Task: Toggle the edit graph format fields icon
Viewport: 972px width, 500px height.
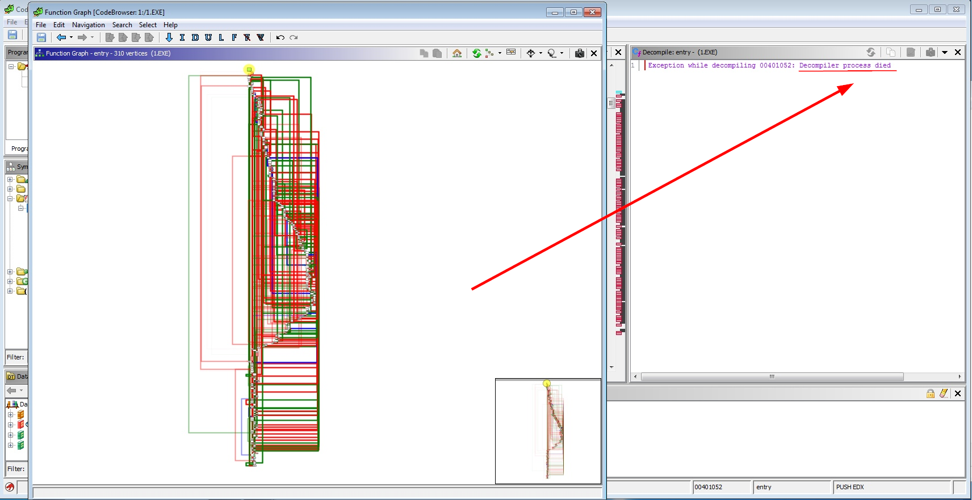Action: click(511, 53)
